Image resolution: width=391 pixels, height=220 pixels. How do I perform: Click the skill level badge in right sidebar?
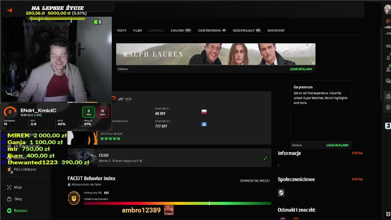coord(388,21)
